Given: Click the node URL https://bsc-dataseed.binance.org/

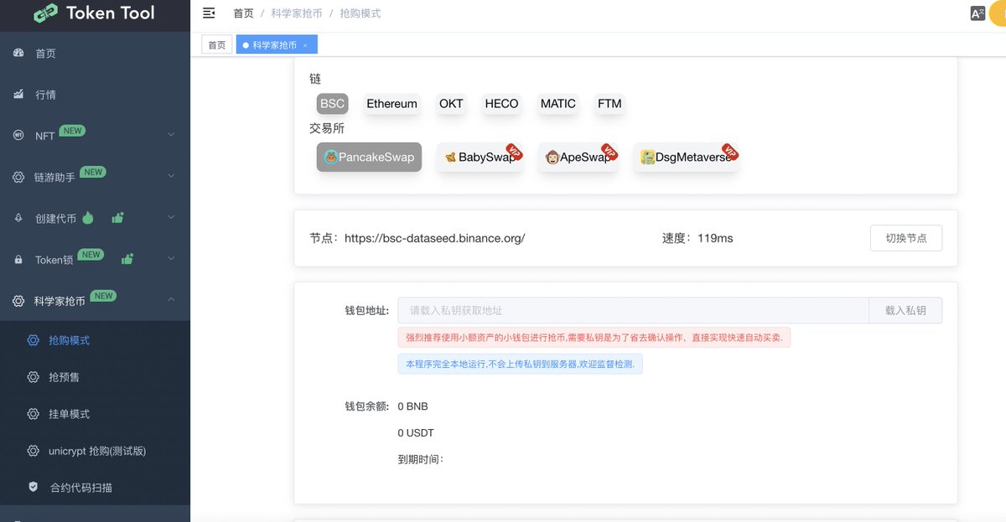Looking at the screenshot, I should click(x=434, y=238).
